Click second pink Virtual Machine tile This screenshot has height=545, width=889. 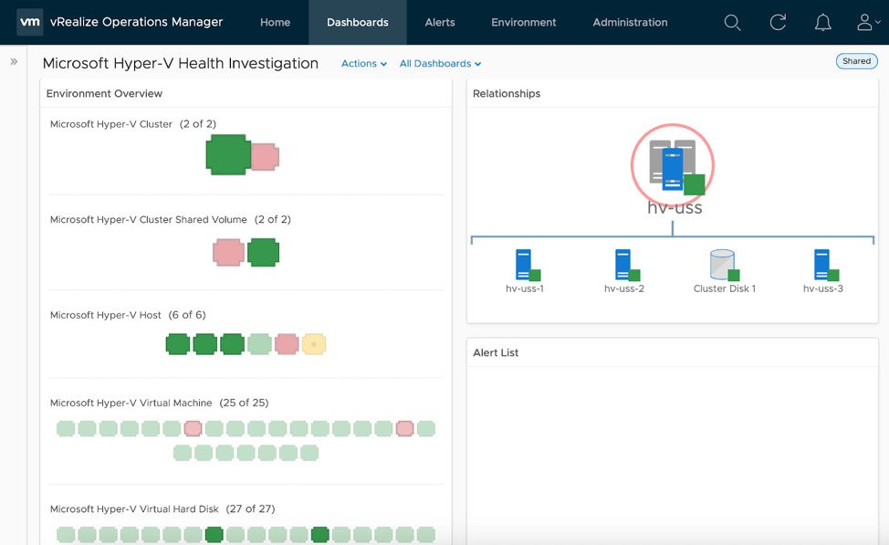coord(404,429)
